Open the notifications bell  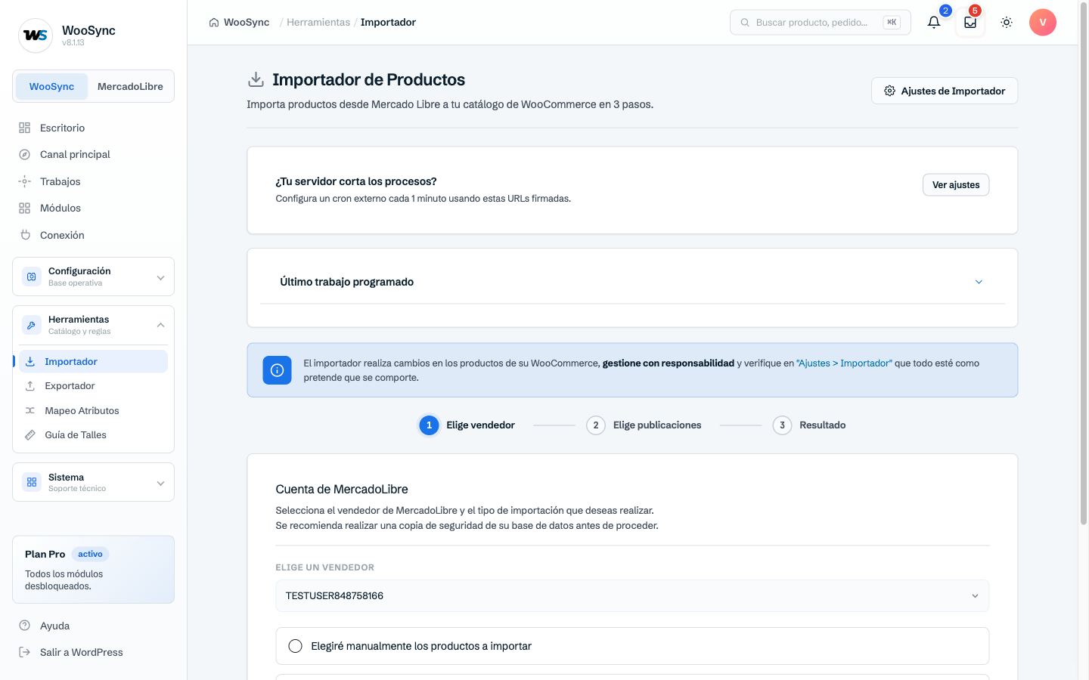click(x=934, y=22)
